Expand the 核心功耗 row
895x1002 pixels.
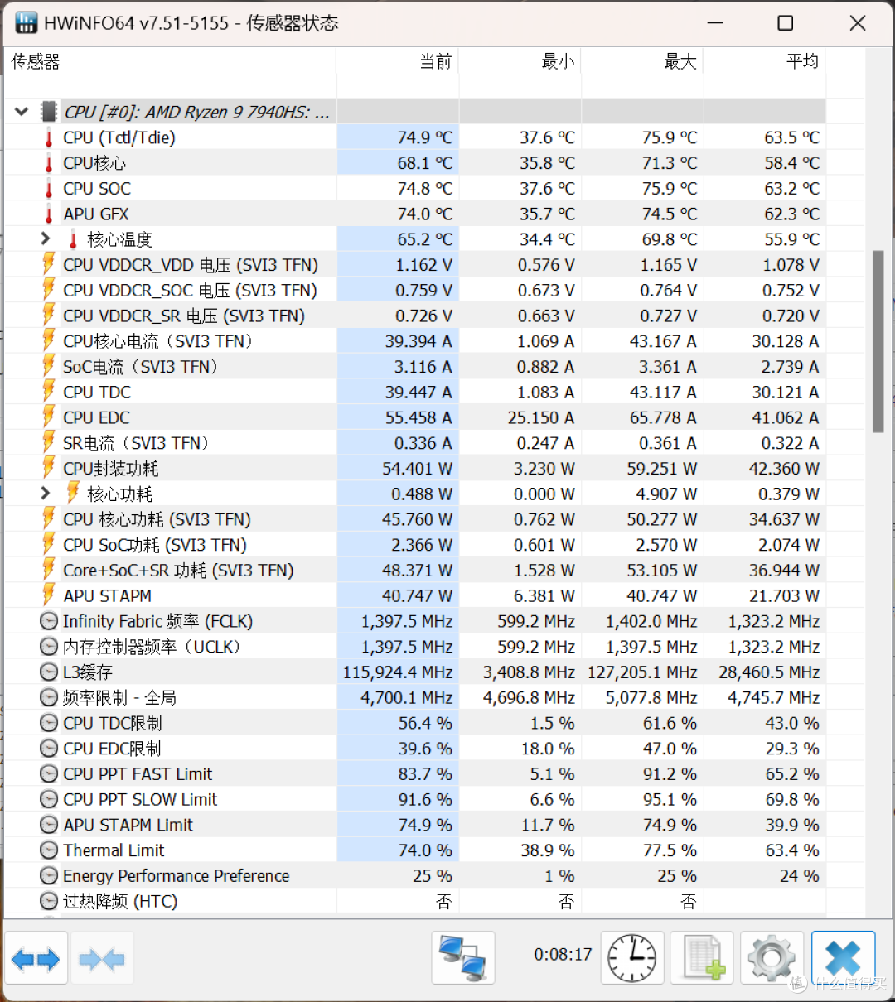click(x=46, y=494)
